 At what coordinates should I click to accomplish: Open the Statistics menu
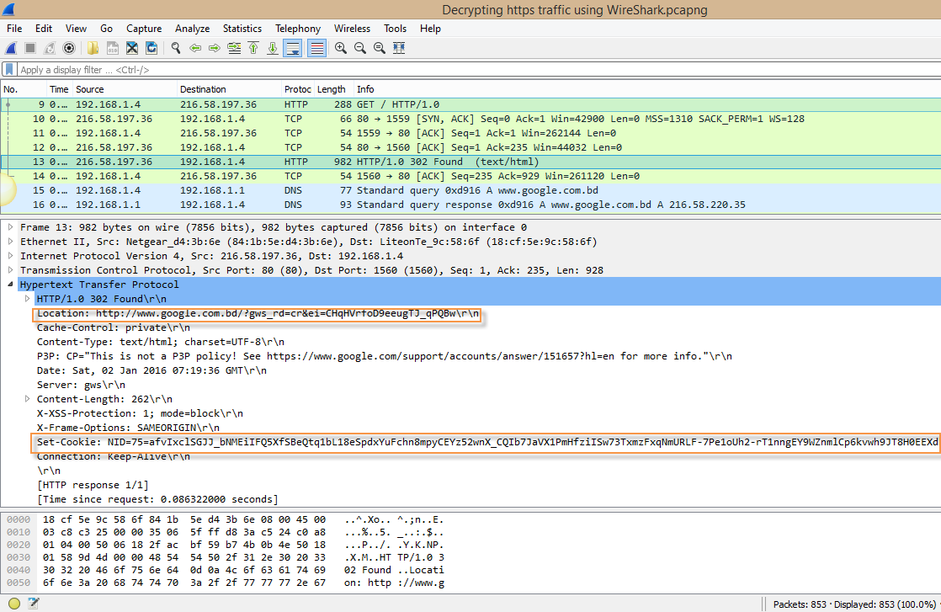point(242,28)
